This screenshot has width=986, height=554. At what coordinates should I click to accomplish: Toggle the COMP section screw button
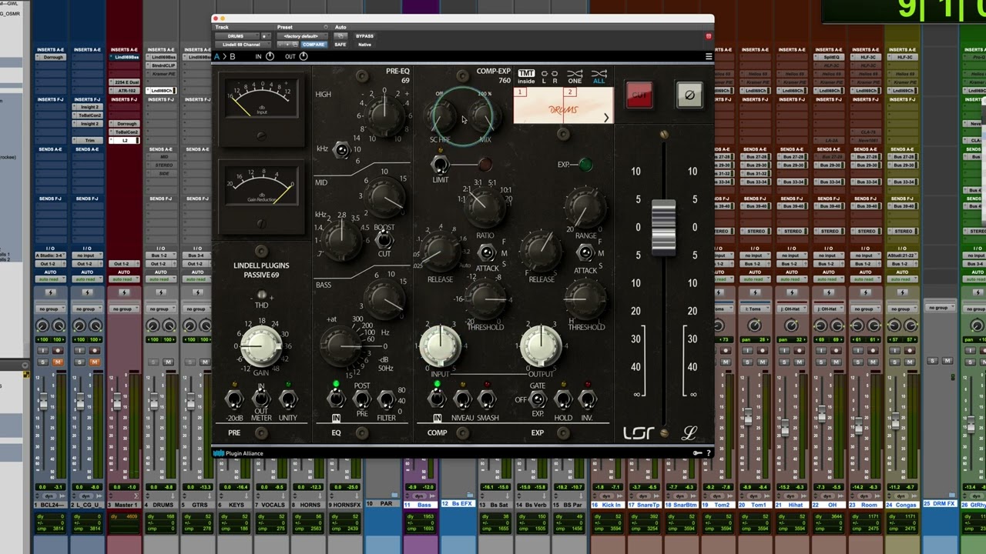point(462,433)
